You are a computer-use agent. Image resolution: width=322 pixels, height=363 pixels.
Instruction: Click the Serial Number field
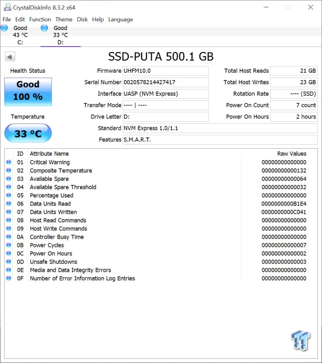pyautogui.click(x=166, y=82)
